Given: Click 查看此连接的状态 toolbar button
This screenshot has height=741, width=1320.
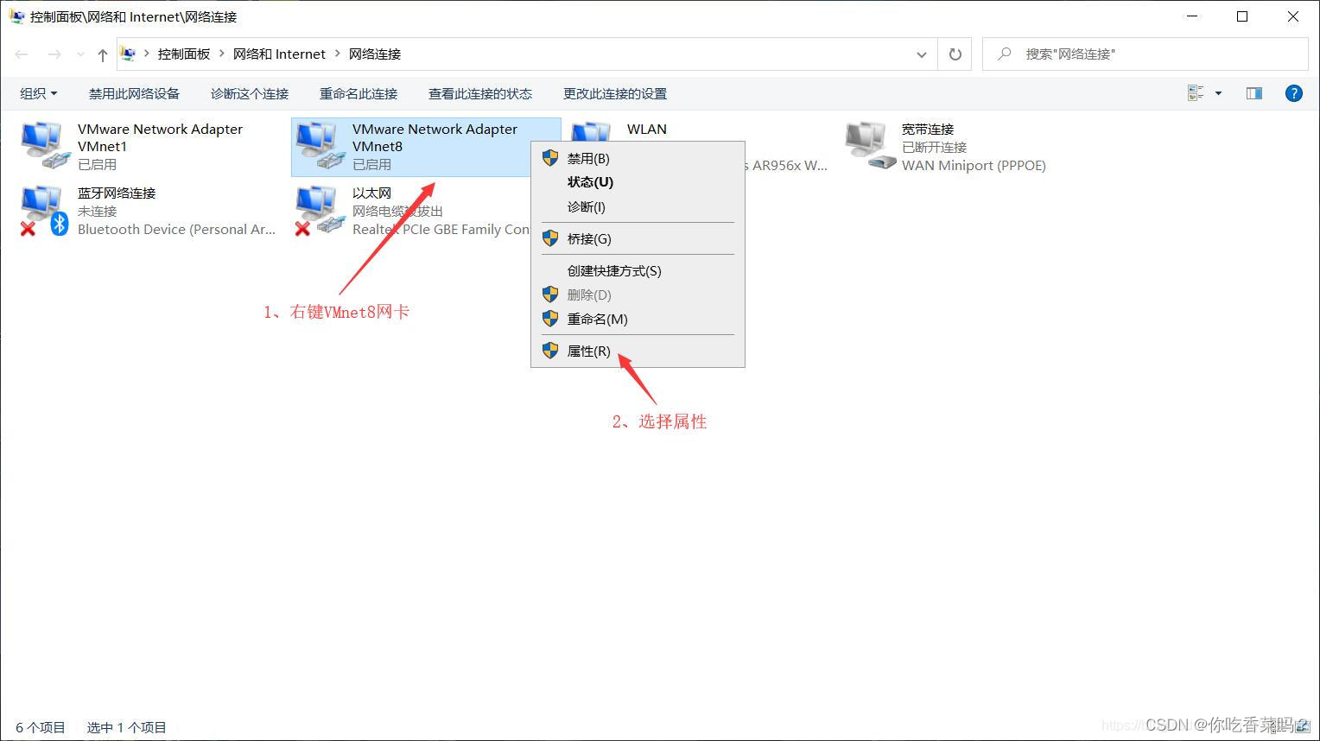Looking at the screenshot, I should [x=480, y=93].
